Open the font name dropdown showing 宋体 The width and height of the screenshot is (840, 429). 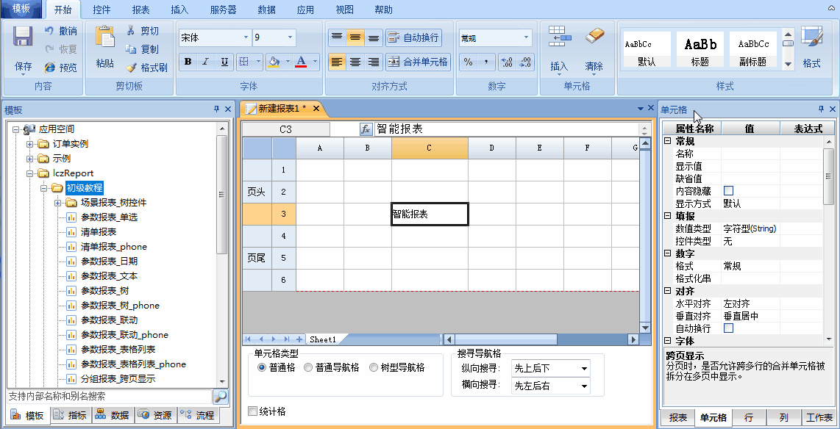pos(246,37)
